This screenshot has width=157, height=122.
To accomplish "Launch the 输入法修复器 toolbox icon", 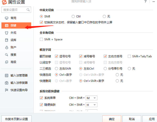I will click(x=7, y=83).
